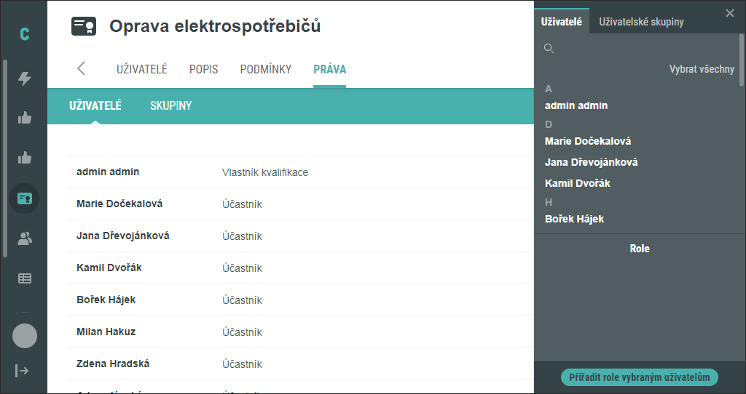Viewport: 746px width, 394px height.
Task: Click the Vybrat všechny link
Action: pyautogui.click(x=702, y=69)
